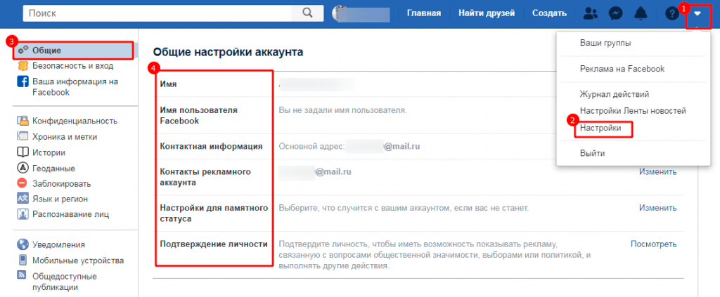Select Настройки from the dropdown menu
The width and height of the screenshot is (720, 297).
pyautogui.click(x=600, y=129)
